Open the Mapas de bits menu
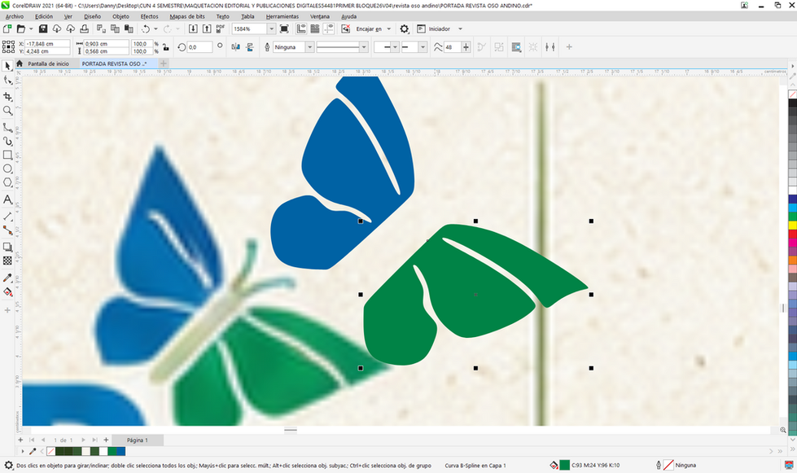The width and height of the screenshot is (797, 473). (187, 16)
